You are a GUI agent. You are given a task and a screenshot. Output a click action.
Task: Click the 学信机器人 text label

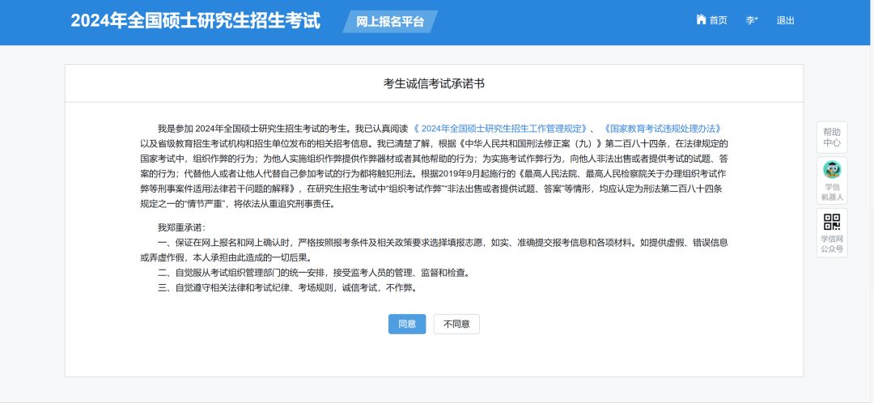(832, 192)
